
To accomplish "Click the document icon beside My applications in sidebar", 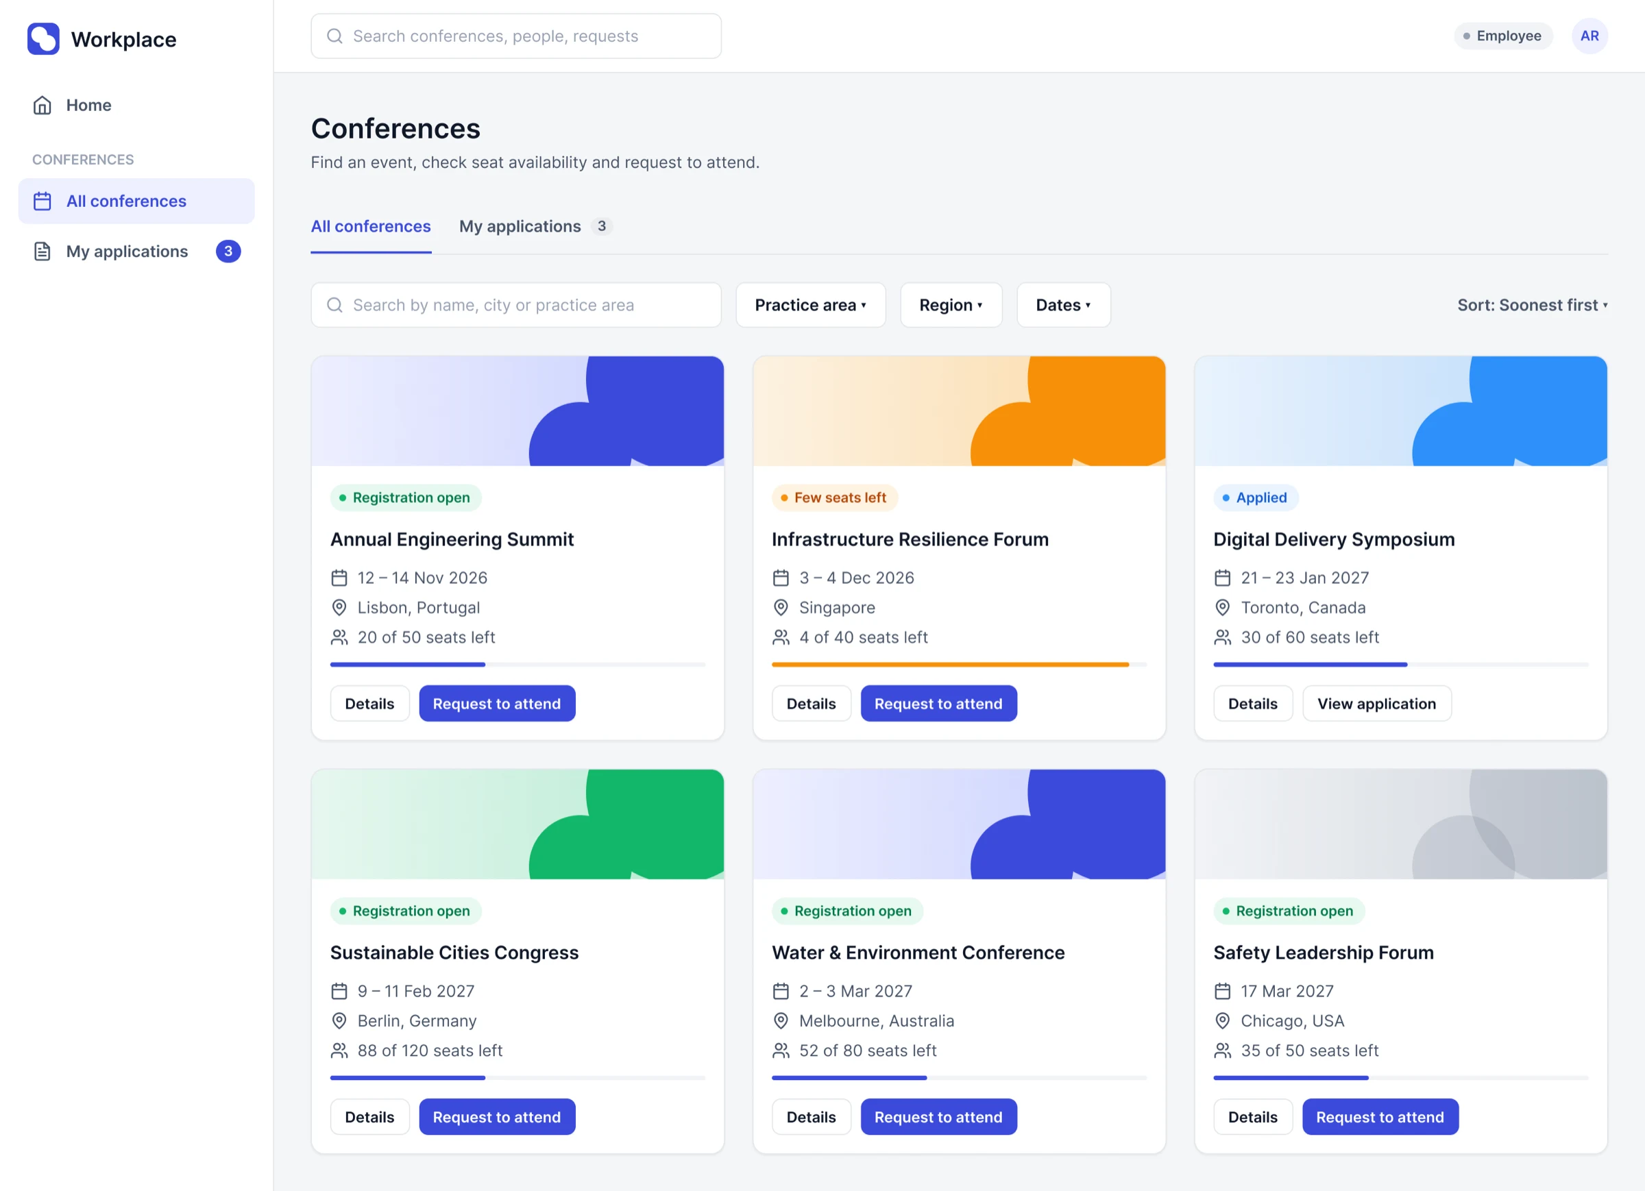I will pyautogui.click(x=42, y=251).
